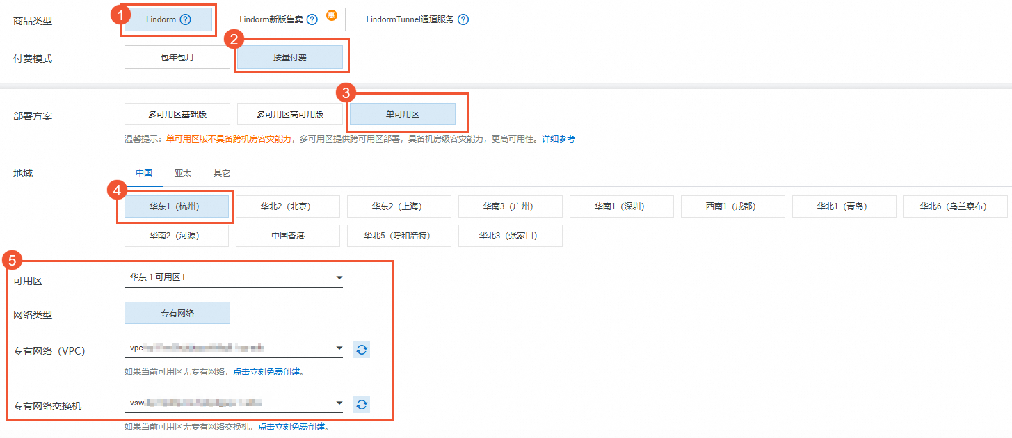Select Lindorm product type
Viewport: 1012px width, 438px height.
[168, 19]
